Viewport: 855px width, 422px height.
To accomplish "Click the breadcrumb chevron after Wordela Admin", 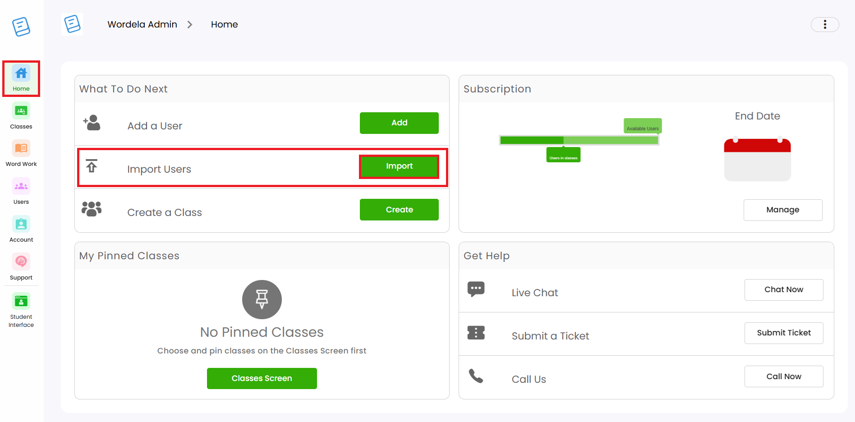I will (190, 24).
